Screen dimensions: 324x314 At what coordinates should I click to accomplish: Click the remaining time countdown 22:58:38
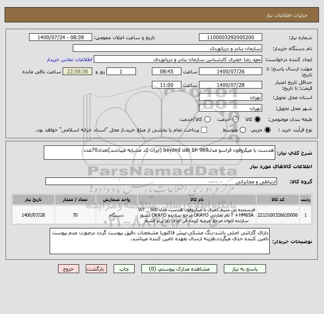[x=77, y=71]
